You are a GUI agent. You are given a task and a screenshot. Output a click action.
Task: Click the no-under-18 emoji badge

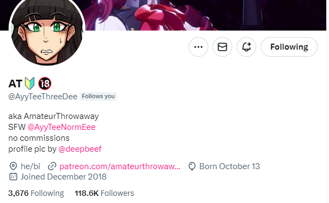coord(45,83)
